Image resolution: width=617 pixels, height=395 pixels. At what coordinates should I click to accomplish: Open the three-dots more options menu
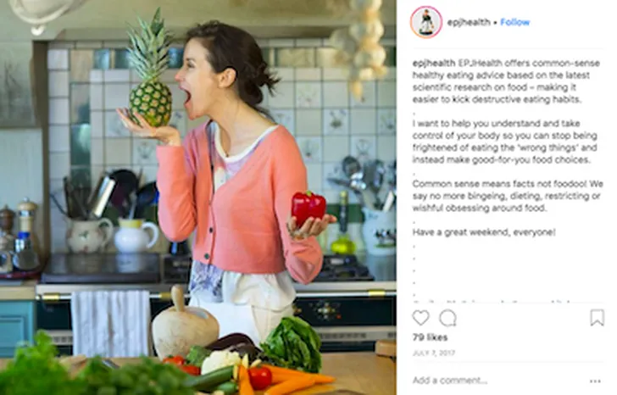pyautogui.click(x=595, y=381)
